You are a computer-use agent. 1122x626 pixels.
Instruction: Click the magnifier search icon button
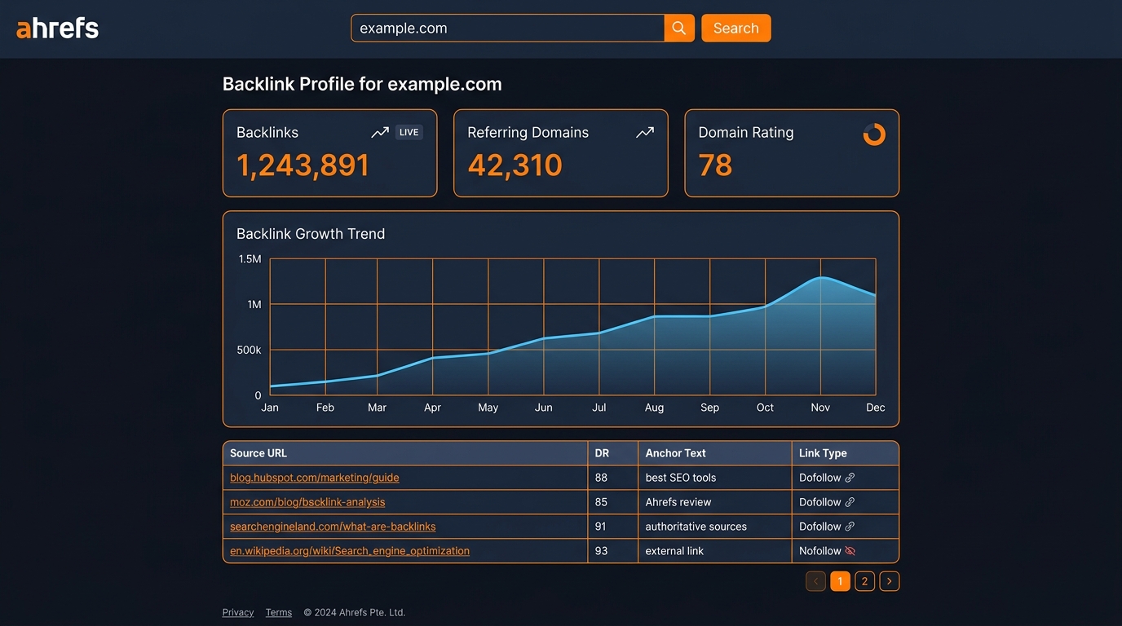(x=679, y=28)
